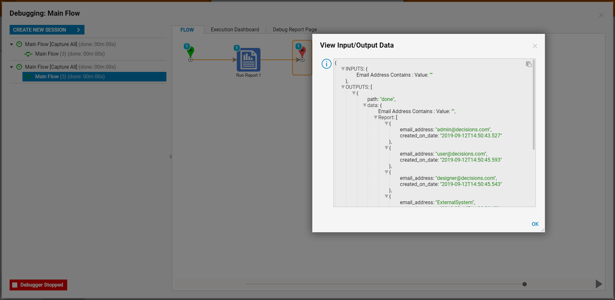Collapse the OUTPUTS node
Image resolution: width=615 pixels, height=300 pixels.
click(343, 87)
